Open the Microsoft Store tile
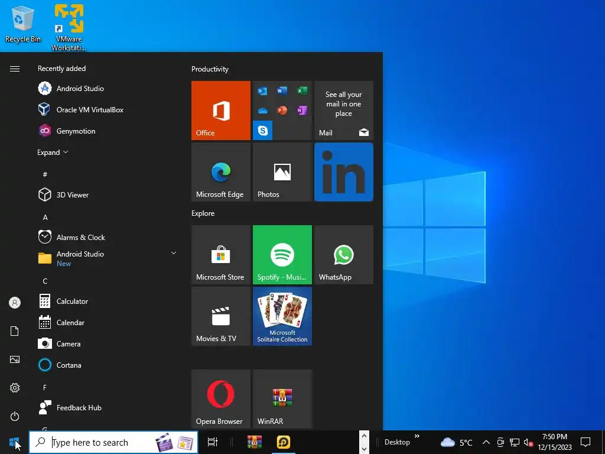 tap(221, 255)
